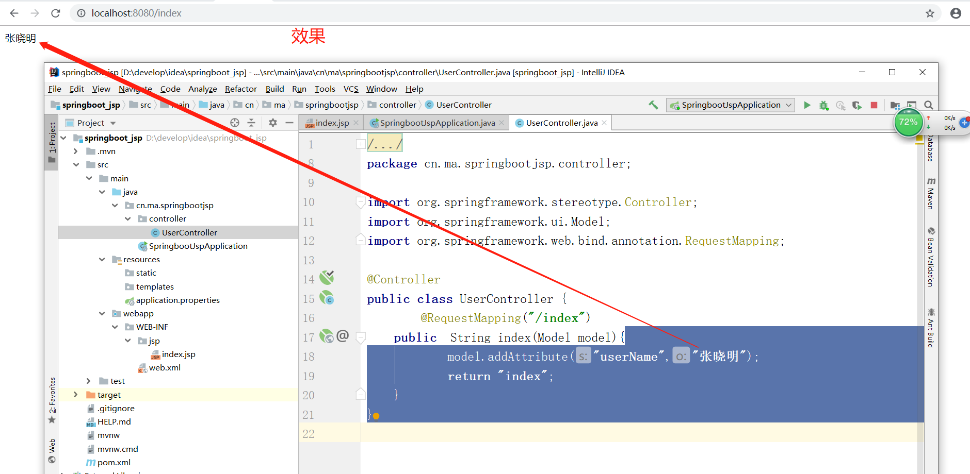Open Project Structure icon in toolbar
This screenshot has height=474, width=970.
point(895,105)
